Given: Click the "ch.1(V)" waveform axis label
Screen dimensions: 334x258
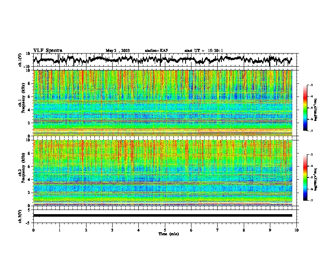Looking at the screenshot, I should tap(20, 60).
